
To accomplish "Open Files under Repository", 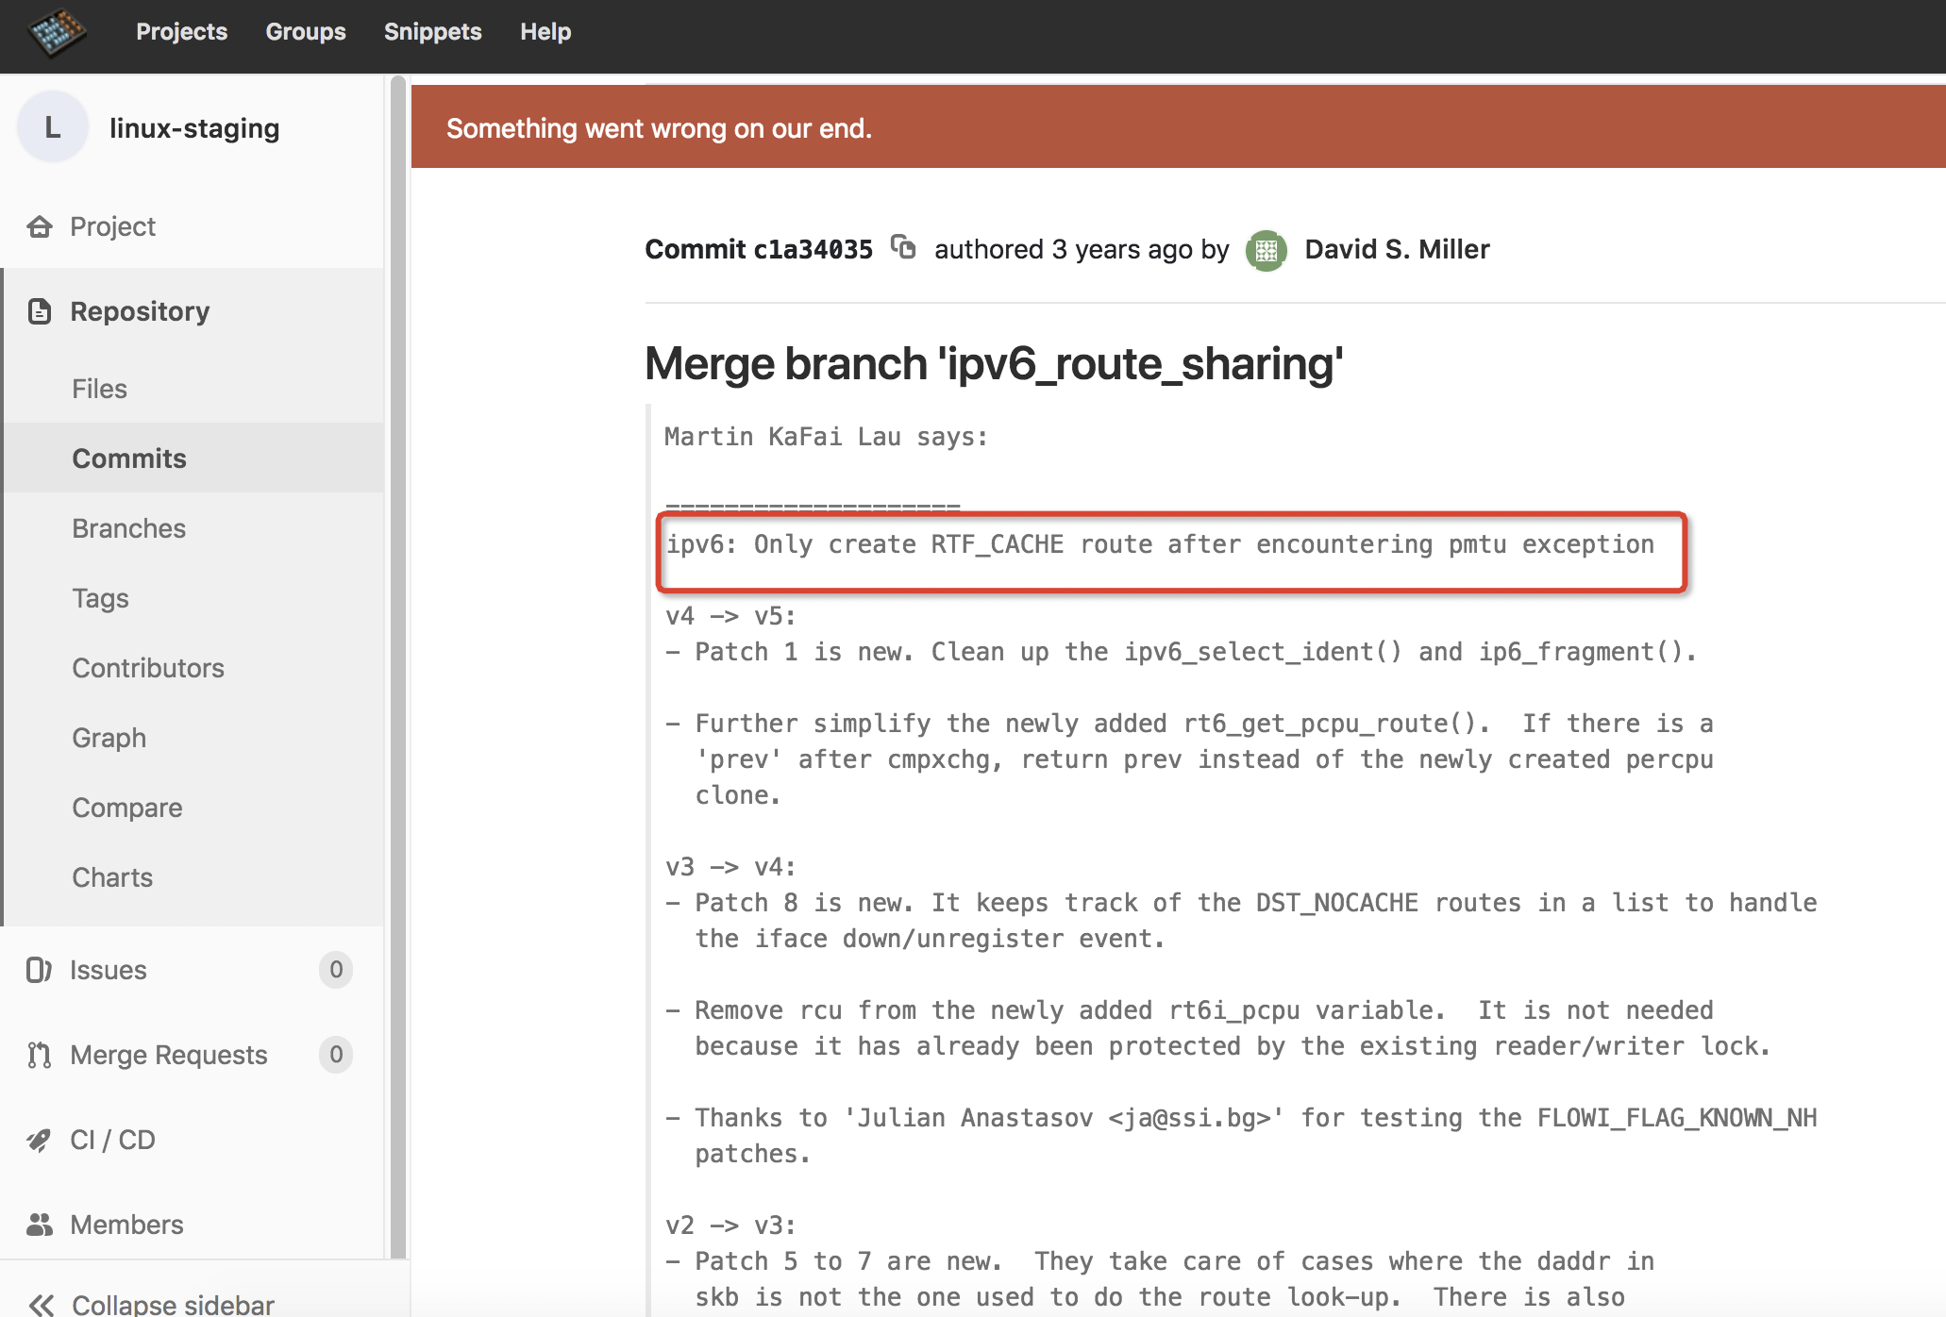I will pos(99,389).
